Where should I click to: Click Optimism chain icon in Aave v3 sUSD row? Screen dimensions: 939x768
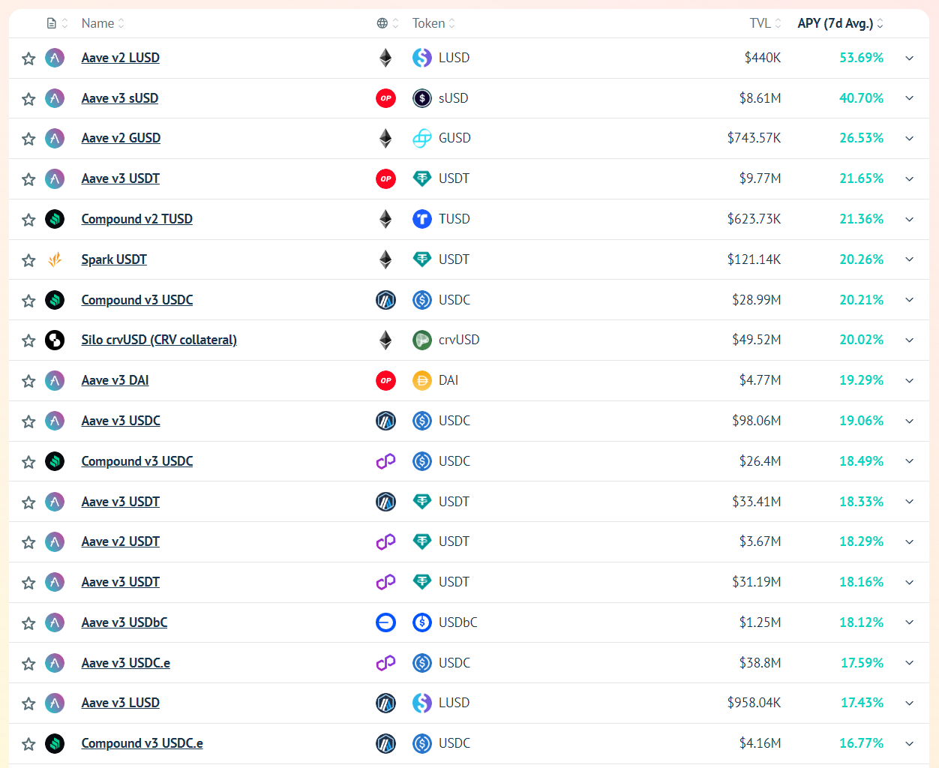(385, 98)
